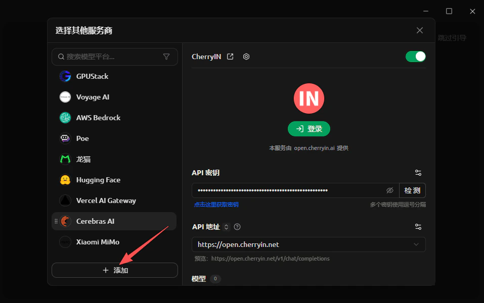Click the AWS Bedrock logo icon
484x303 pixels.
65,118
